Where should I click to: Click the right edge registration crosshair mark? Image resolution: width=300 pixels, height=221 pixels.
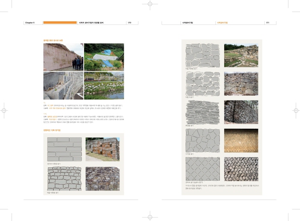pyautogui.click(x=297, y=110)
